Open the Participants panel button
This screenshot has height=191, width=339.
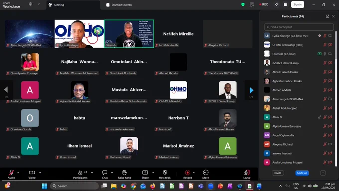(x=80, y=174)
